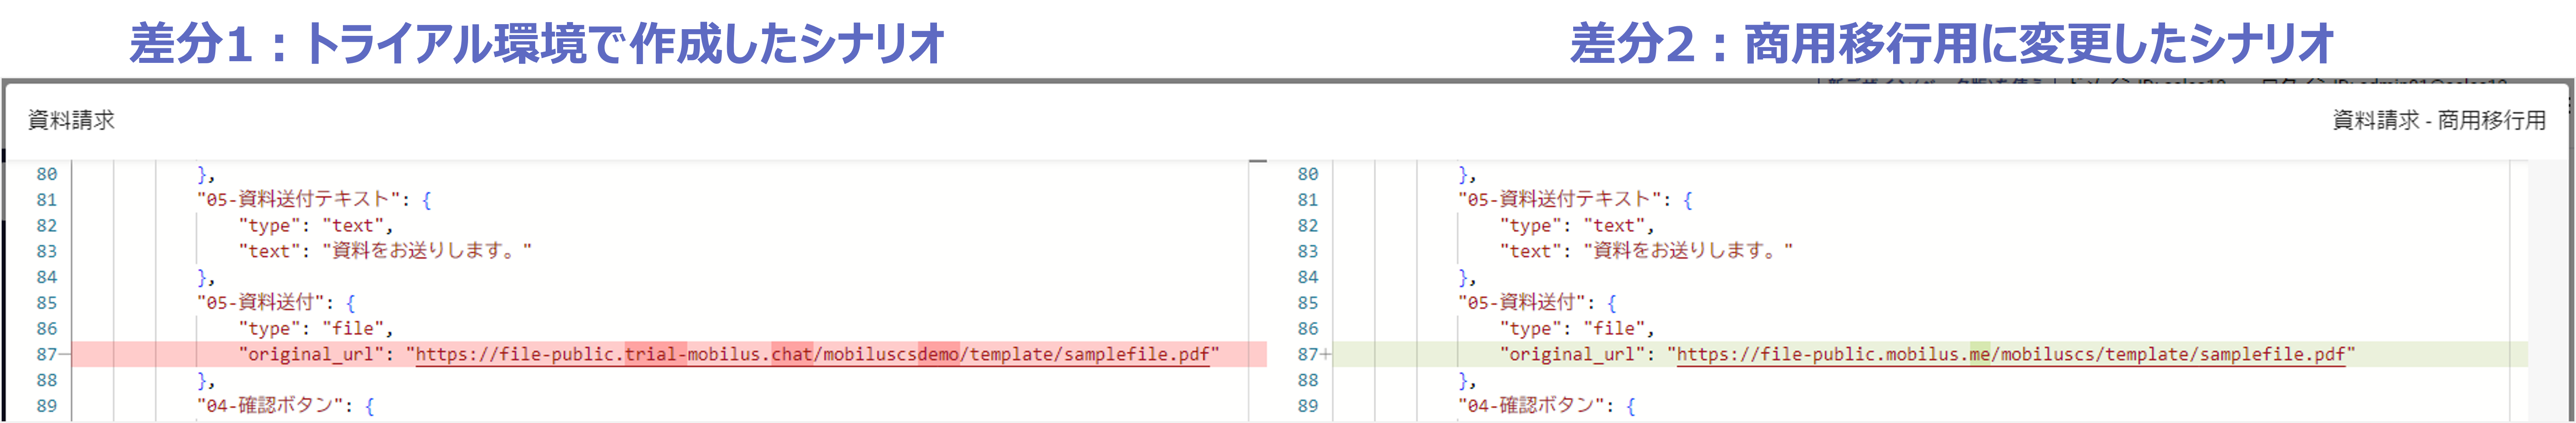Click line number 88 in 商用移行用 pane
The height and width of the screenshot is (423, 2576).
(x=1308, y=380)
